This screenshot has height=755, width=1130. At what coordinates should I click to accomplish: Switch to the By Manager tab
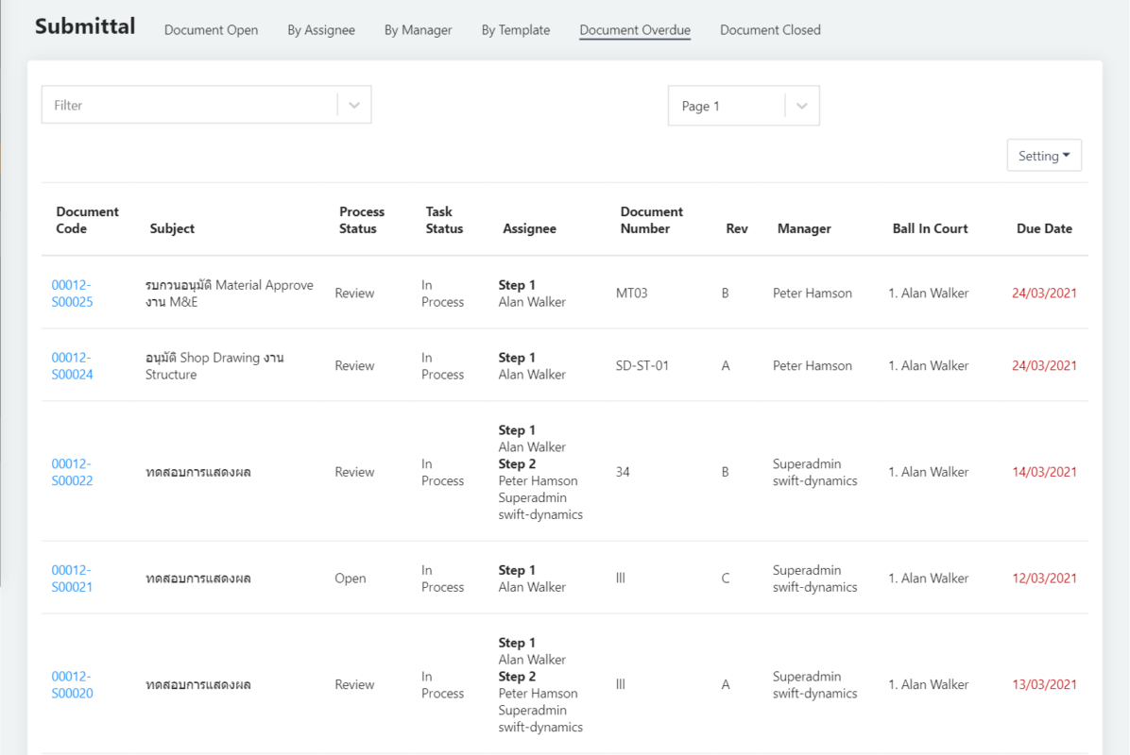point(418,29)
